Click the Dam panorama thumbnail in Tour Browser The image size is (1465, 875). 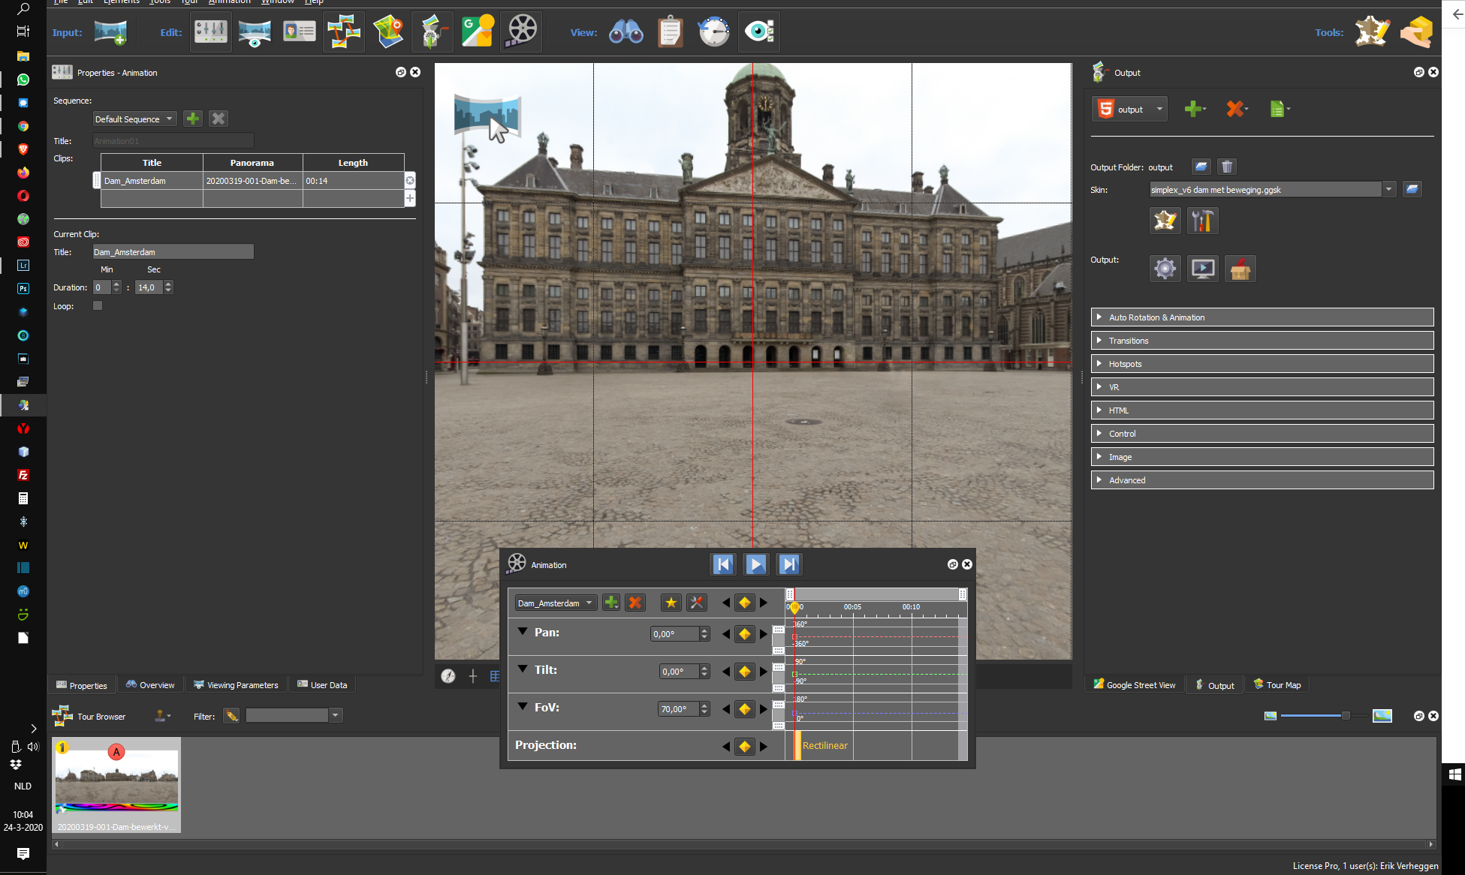coord(116,784)
